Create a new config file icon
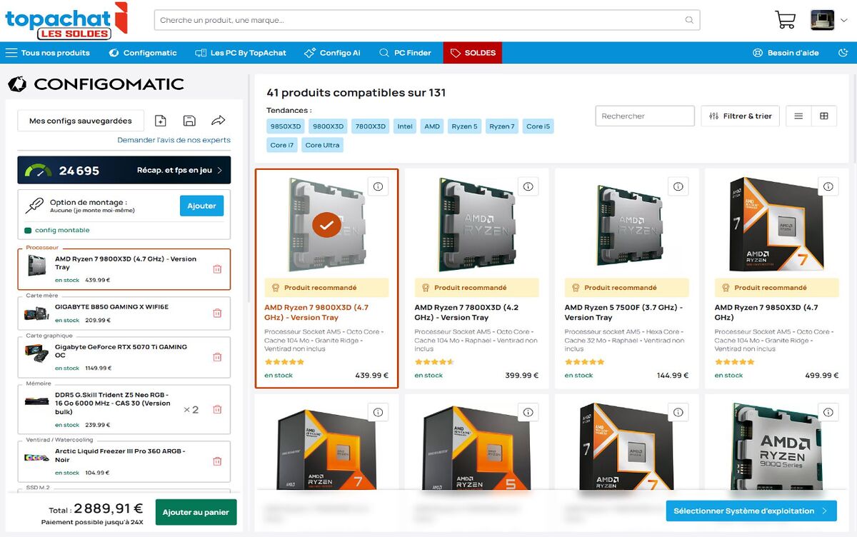857x537 pixels. pyautogui.click(x=161, y=121)
